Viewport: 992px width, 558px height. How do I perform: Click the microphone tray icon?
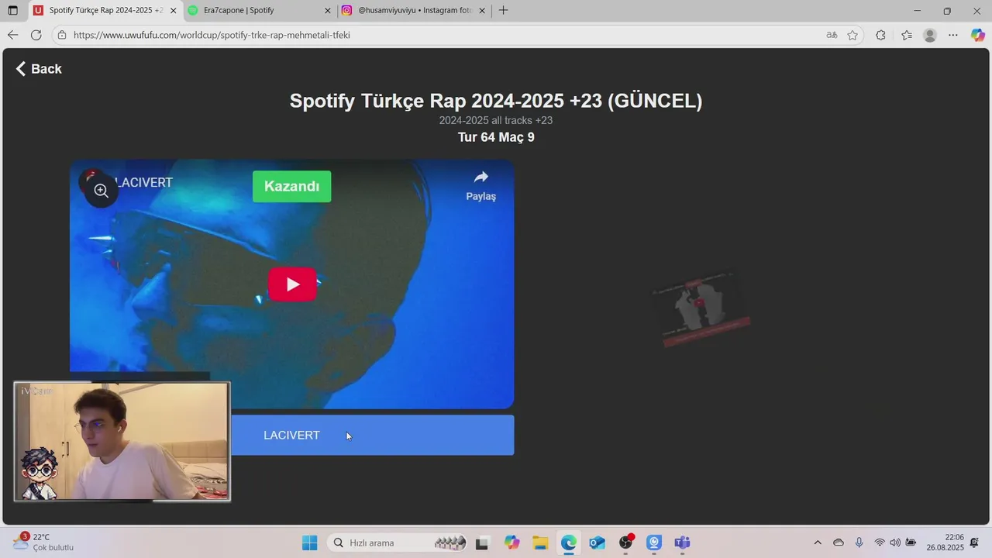pyautogui.click(x=859, y=542)
